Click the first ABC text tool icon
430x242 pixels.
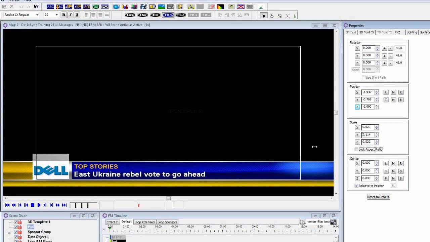coord(50,6)
